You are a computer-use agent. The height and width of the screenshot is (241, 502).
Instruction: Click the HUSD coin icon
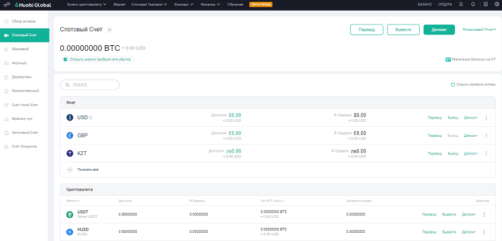70,232
